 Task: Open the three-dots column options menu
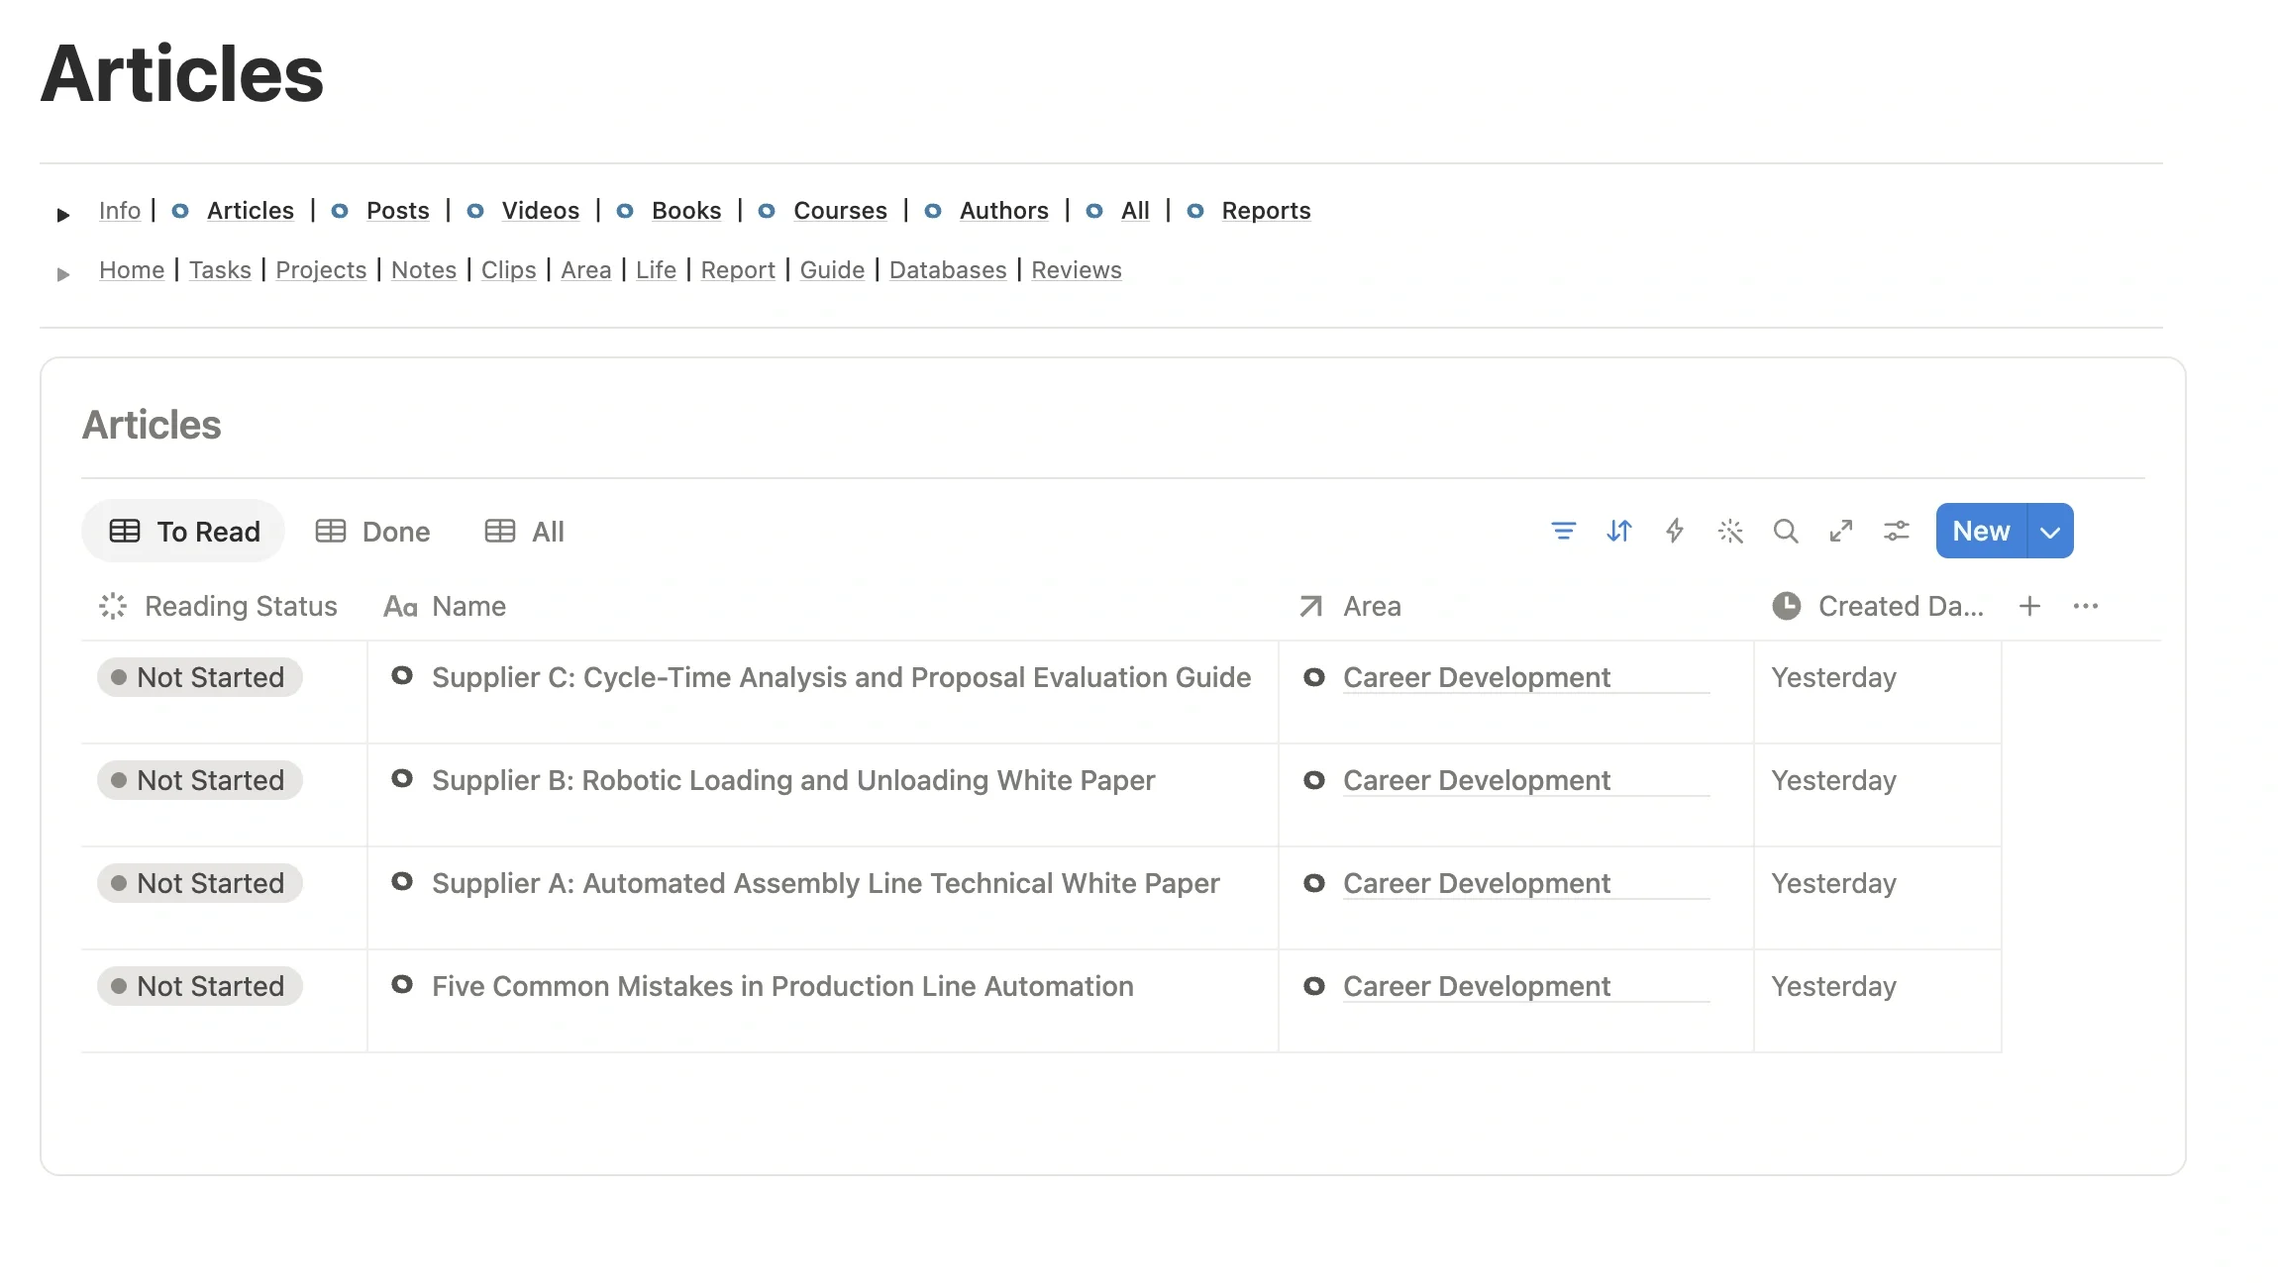point(2086,606)
